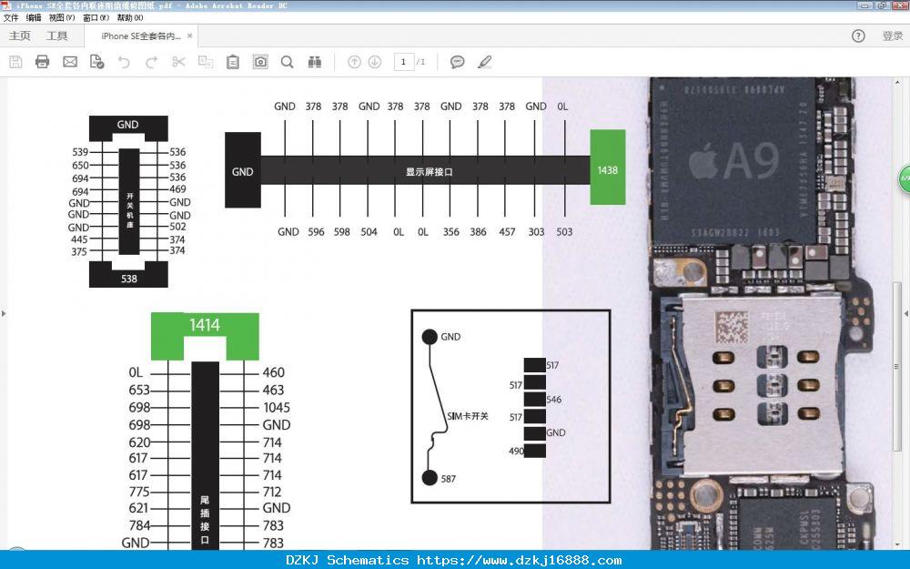Click the SIM卡开关 label
The image size is (910, 569).
468,416
